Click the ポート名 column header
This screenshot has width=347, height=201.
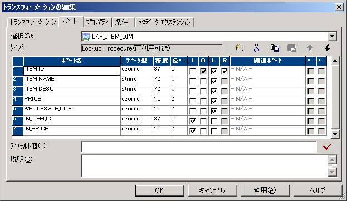point(72,61)
